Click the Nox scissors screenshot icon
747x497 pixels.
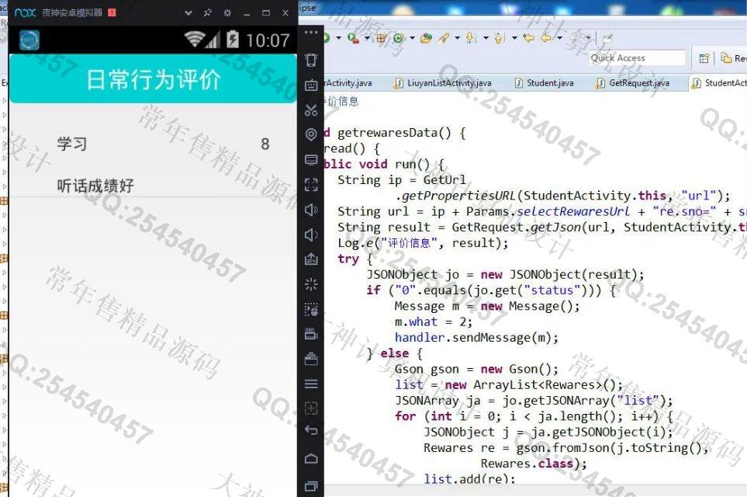[x=311, y=109]
